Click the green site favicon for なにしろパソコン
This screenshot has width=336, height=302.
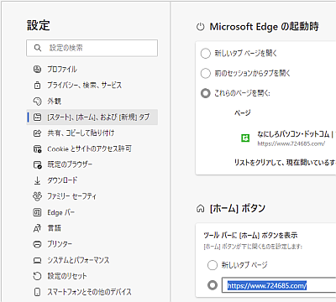coord(245,138)
